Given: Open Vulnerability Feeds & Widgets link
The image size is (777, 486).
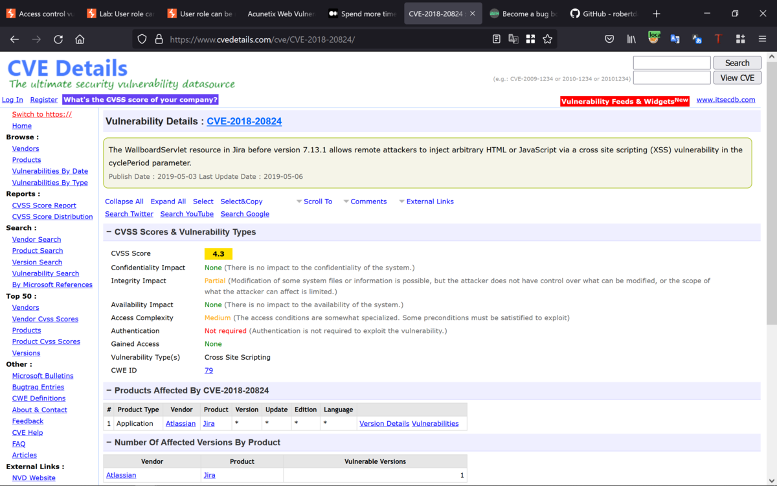Looking at the screenshot, I should click(625, 101).
